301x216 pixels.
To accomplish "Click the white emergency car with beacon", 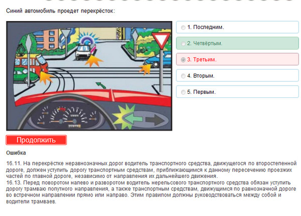I will 85,52.
